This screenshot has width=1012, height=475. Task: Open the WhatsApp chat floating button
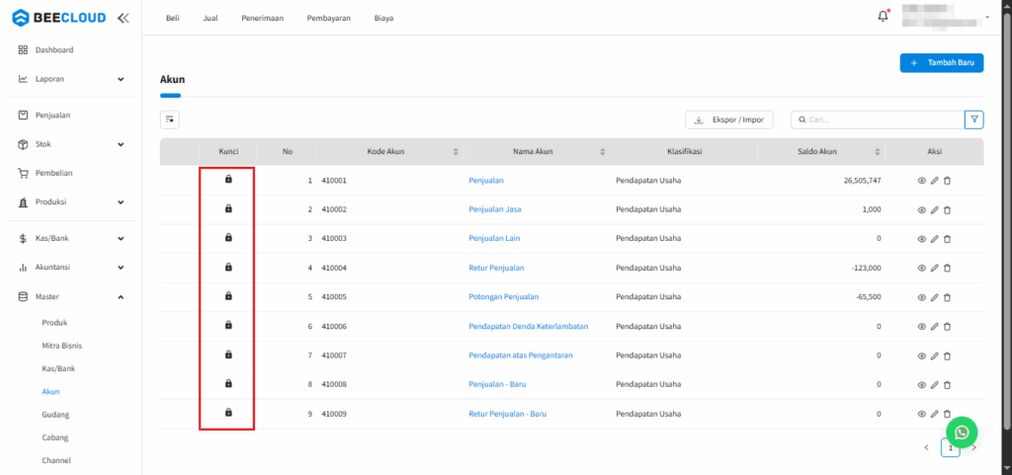click(x=962, y=433)
